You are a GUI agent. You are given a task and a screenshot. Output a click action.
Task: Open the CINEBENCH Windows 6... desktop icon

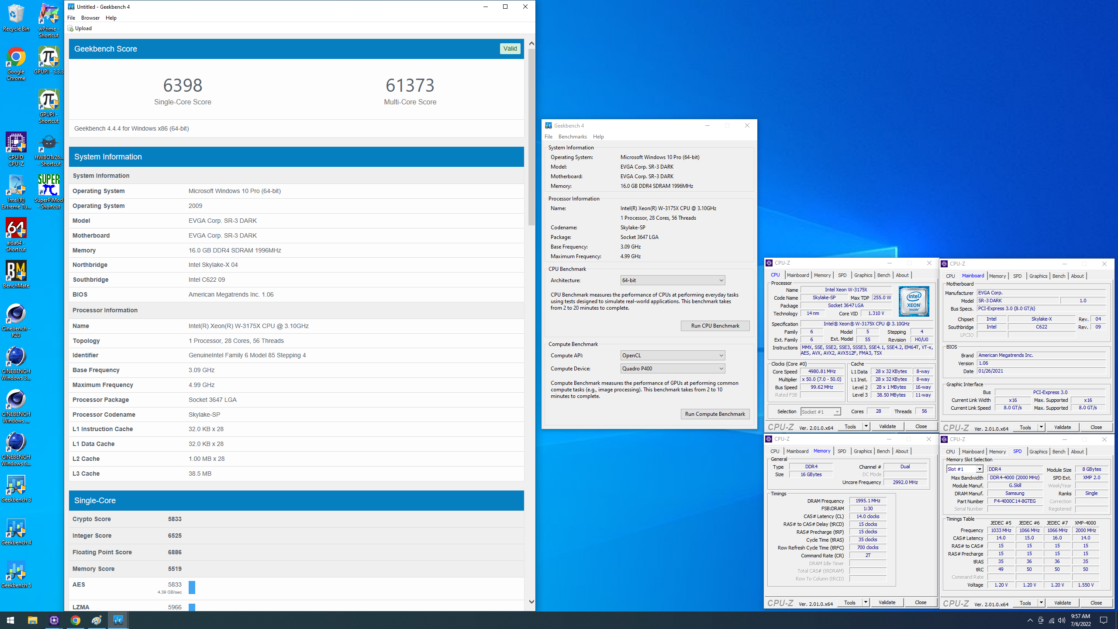16,449
